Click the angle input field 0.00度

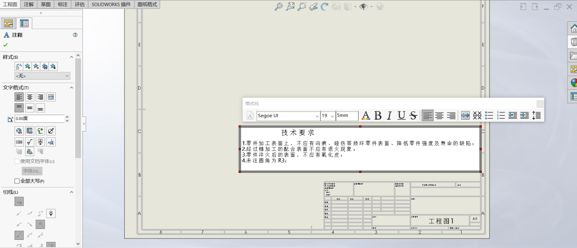click(x=39, y=119)
